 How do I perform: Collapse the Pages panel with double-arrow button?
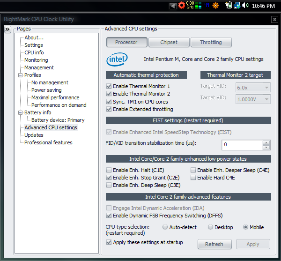point(7,30)
